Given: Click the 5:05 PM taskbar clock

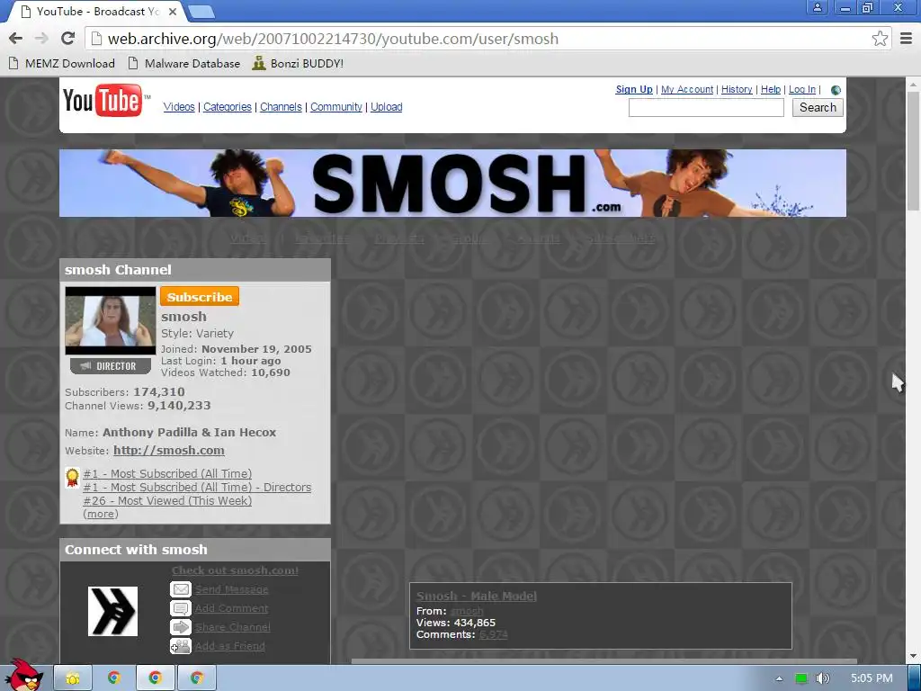Looking at the screenshot, I should coord(872,678).
